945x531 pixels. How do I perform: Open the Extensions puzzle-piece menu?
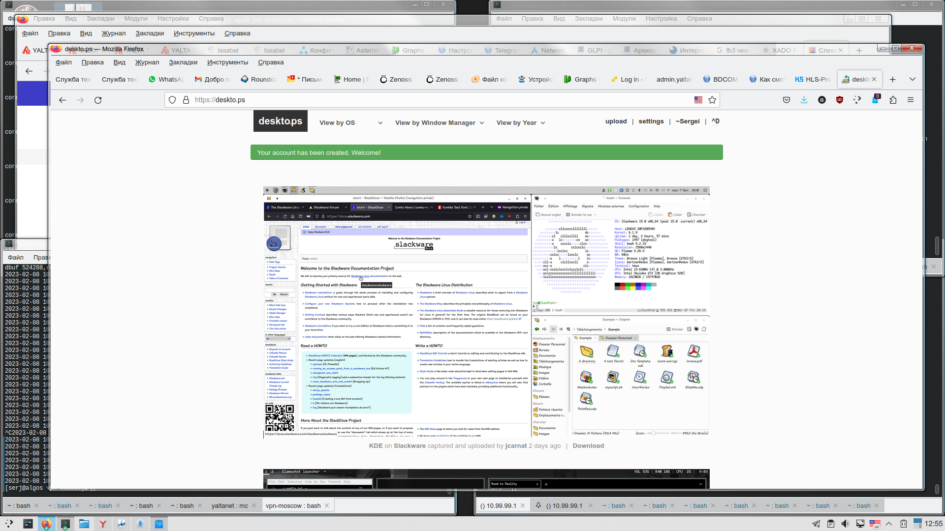[893, 100]
